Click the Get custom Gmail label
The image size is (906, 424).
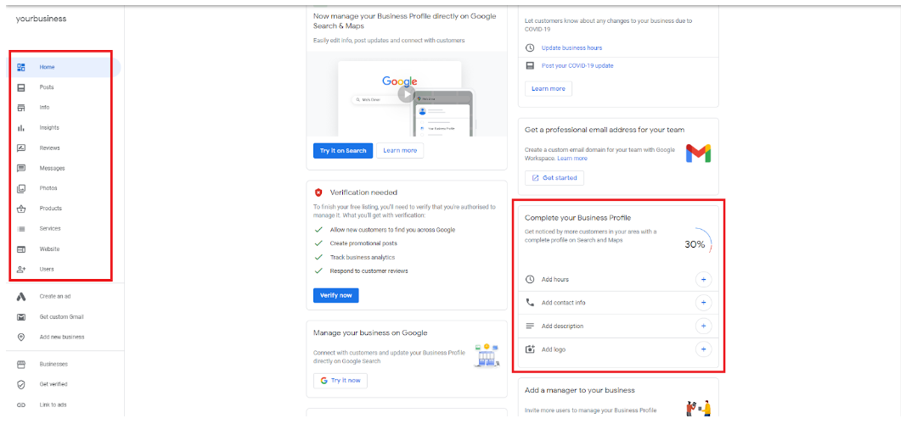tap(62, 317)
